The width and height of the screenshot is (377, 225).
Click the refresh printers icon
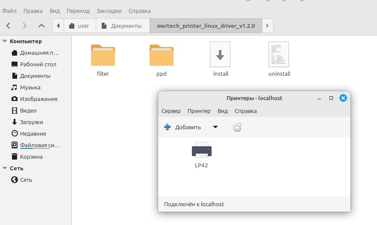click(x=237, y=127)
